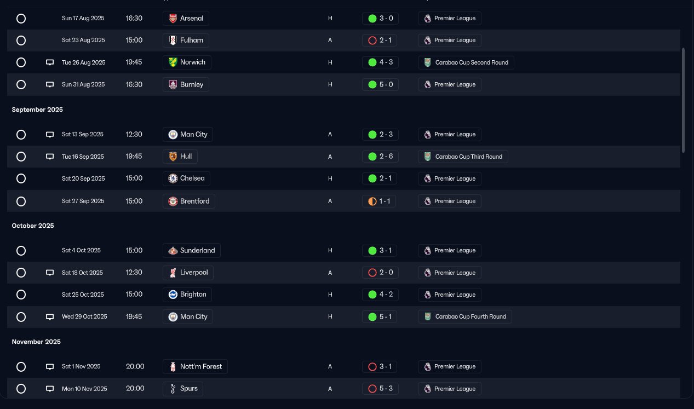Click the 2 - 6 result against Hull

pyautogui.click(x=381, y=157)
